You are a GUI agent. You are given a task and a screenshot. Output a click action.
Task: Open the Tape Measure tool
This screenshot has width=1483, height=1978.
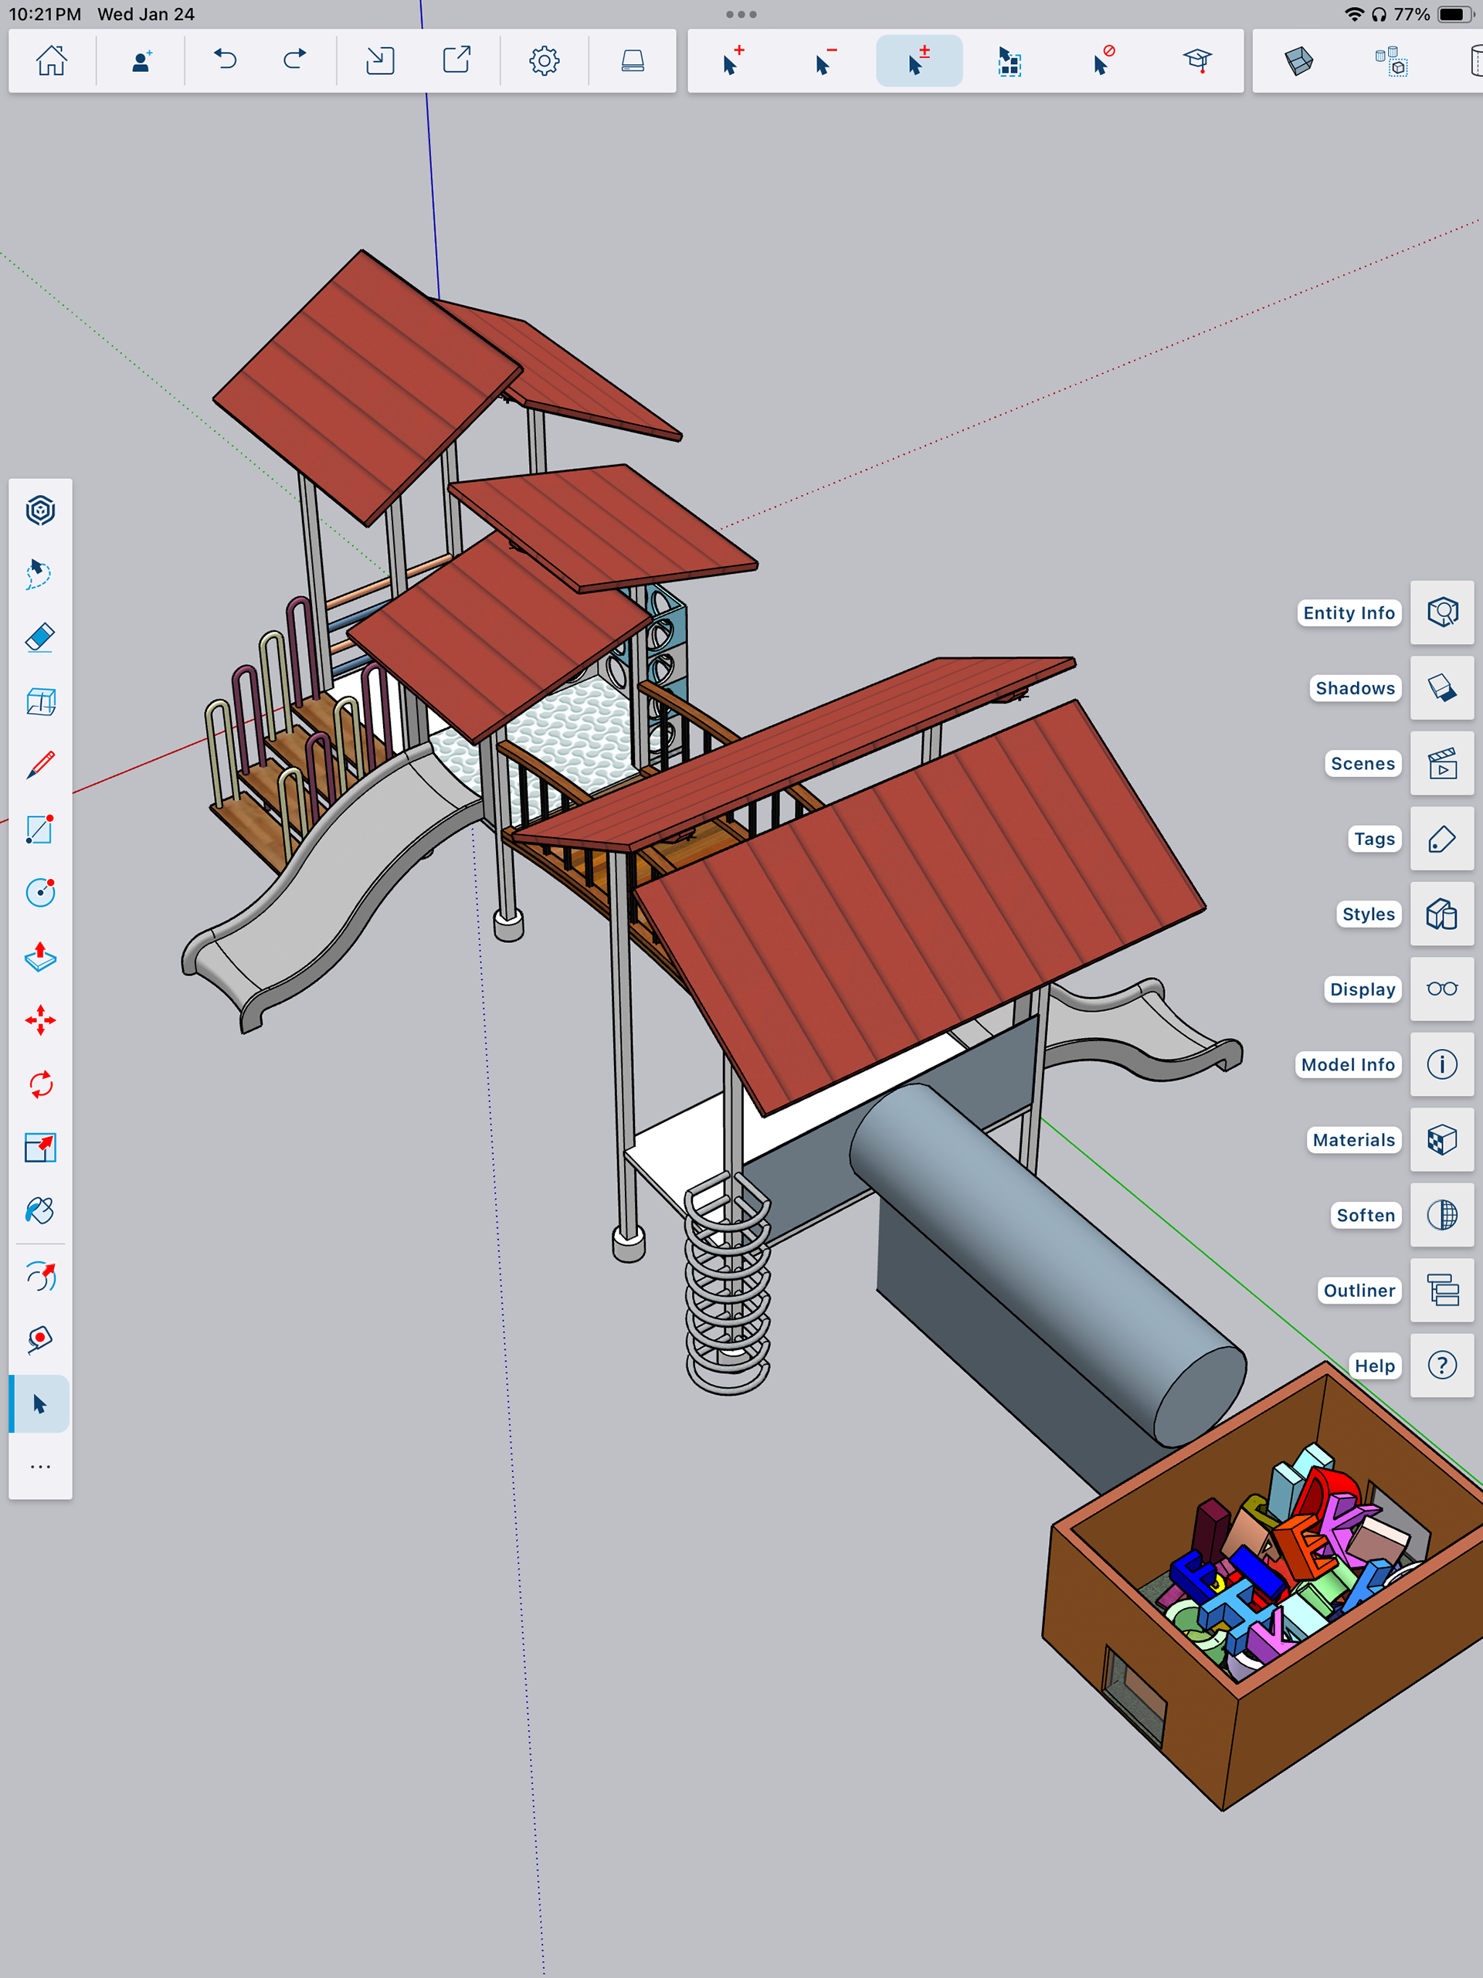pyautogui.click(x=40, y=1338)
